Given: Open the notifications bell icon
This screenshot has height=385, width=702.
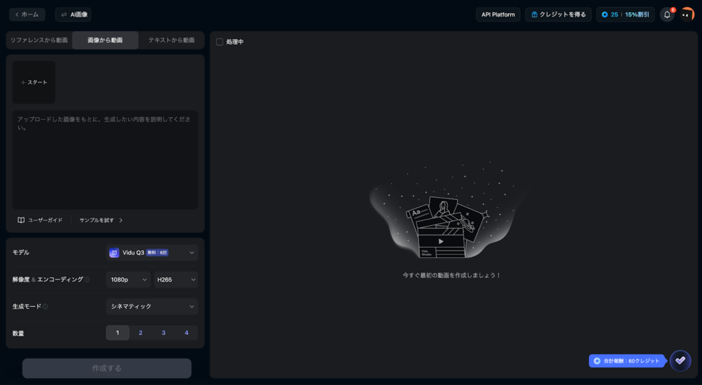Looking at the screenshot, I should click(666, 14).
